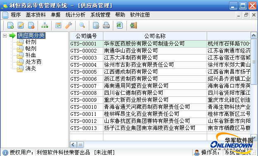Image resolution: width=258 pixels, height=156 pixels.
Task: Select 扬子江药业集团南京海陵药业有限公司 row
Action: [x=160, y=128]
